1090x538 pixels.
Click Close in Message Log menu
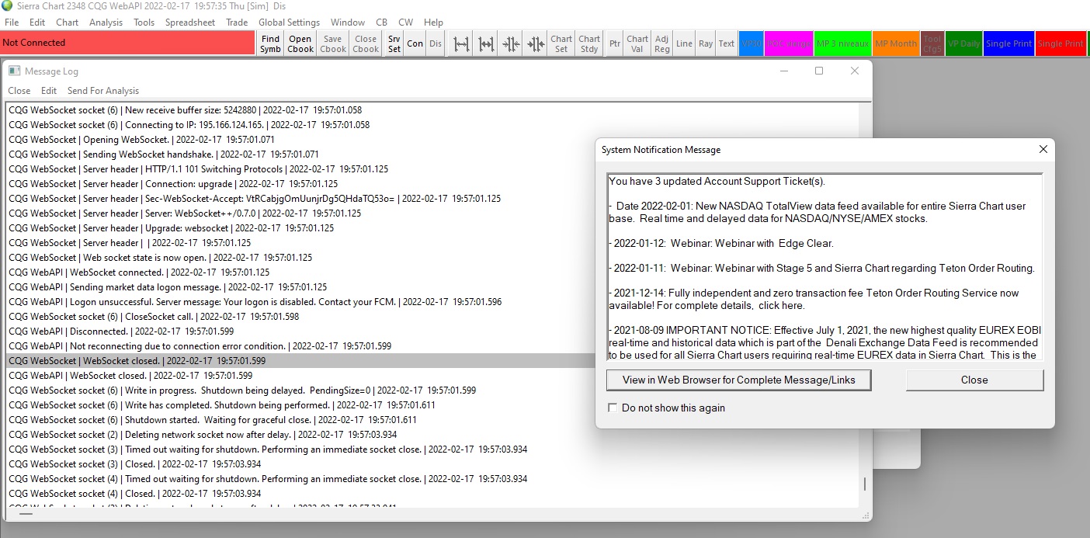(x=19, y=91)
